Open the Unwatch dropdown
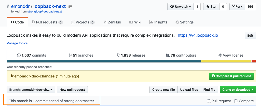This screenshot has height=106, width=261. (x=181, y=7)
